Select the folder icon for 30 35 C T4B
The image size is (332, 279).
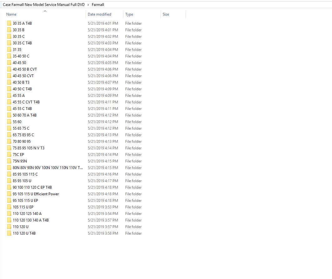coord(9,43)
